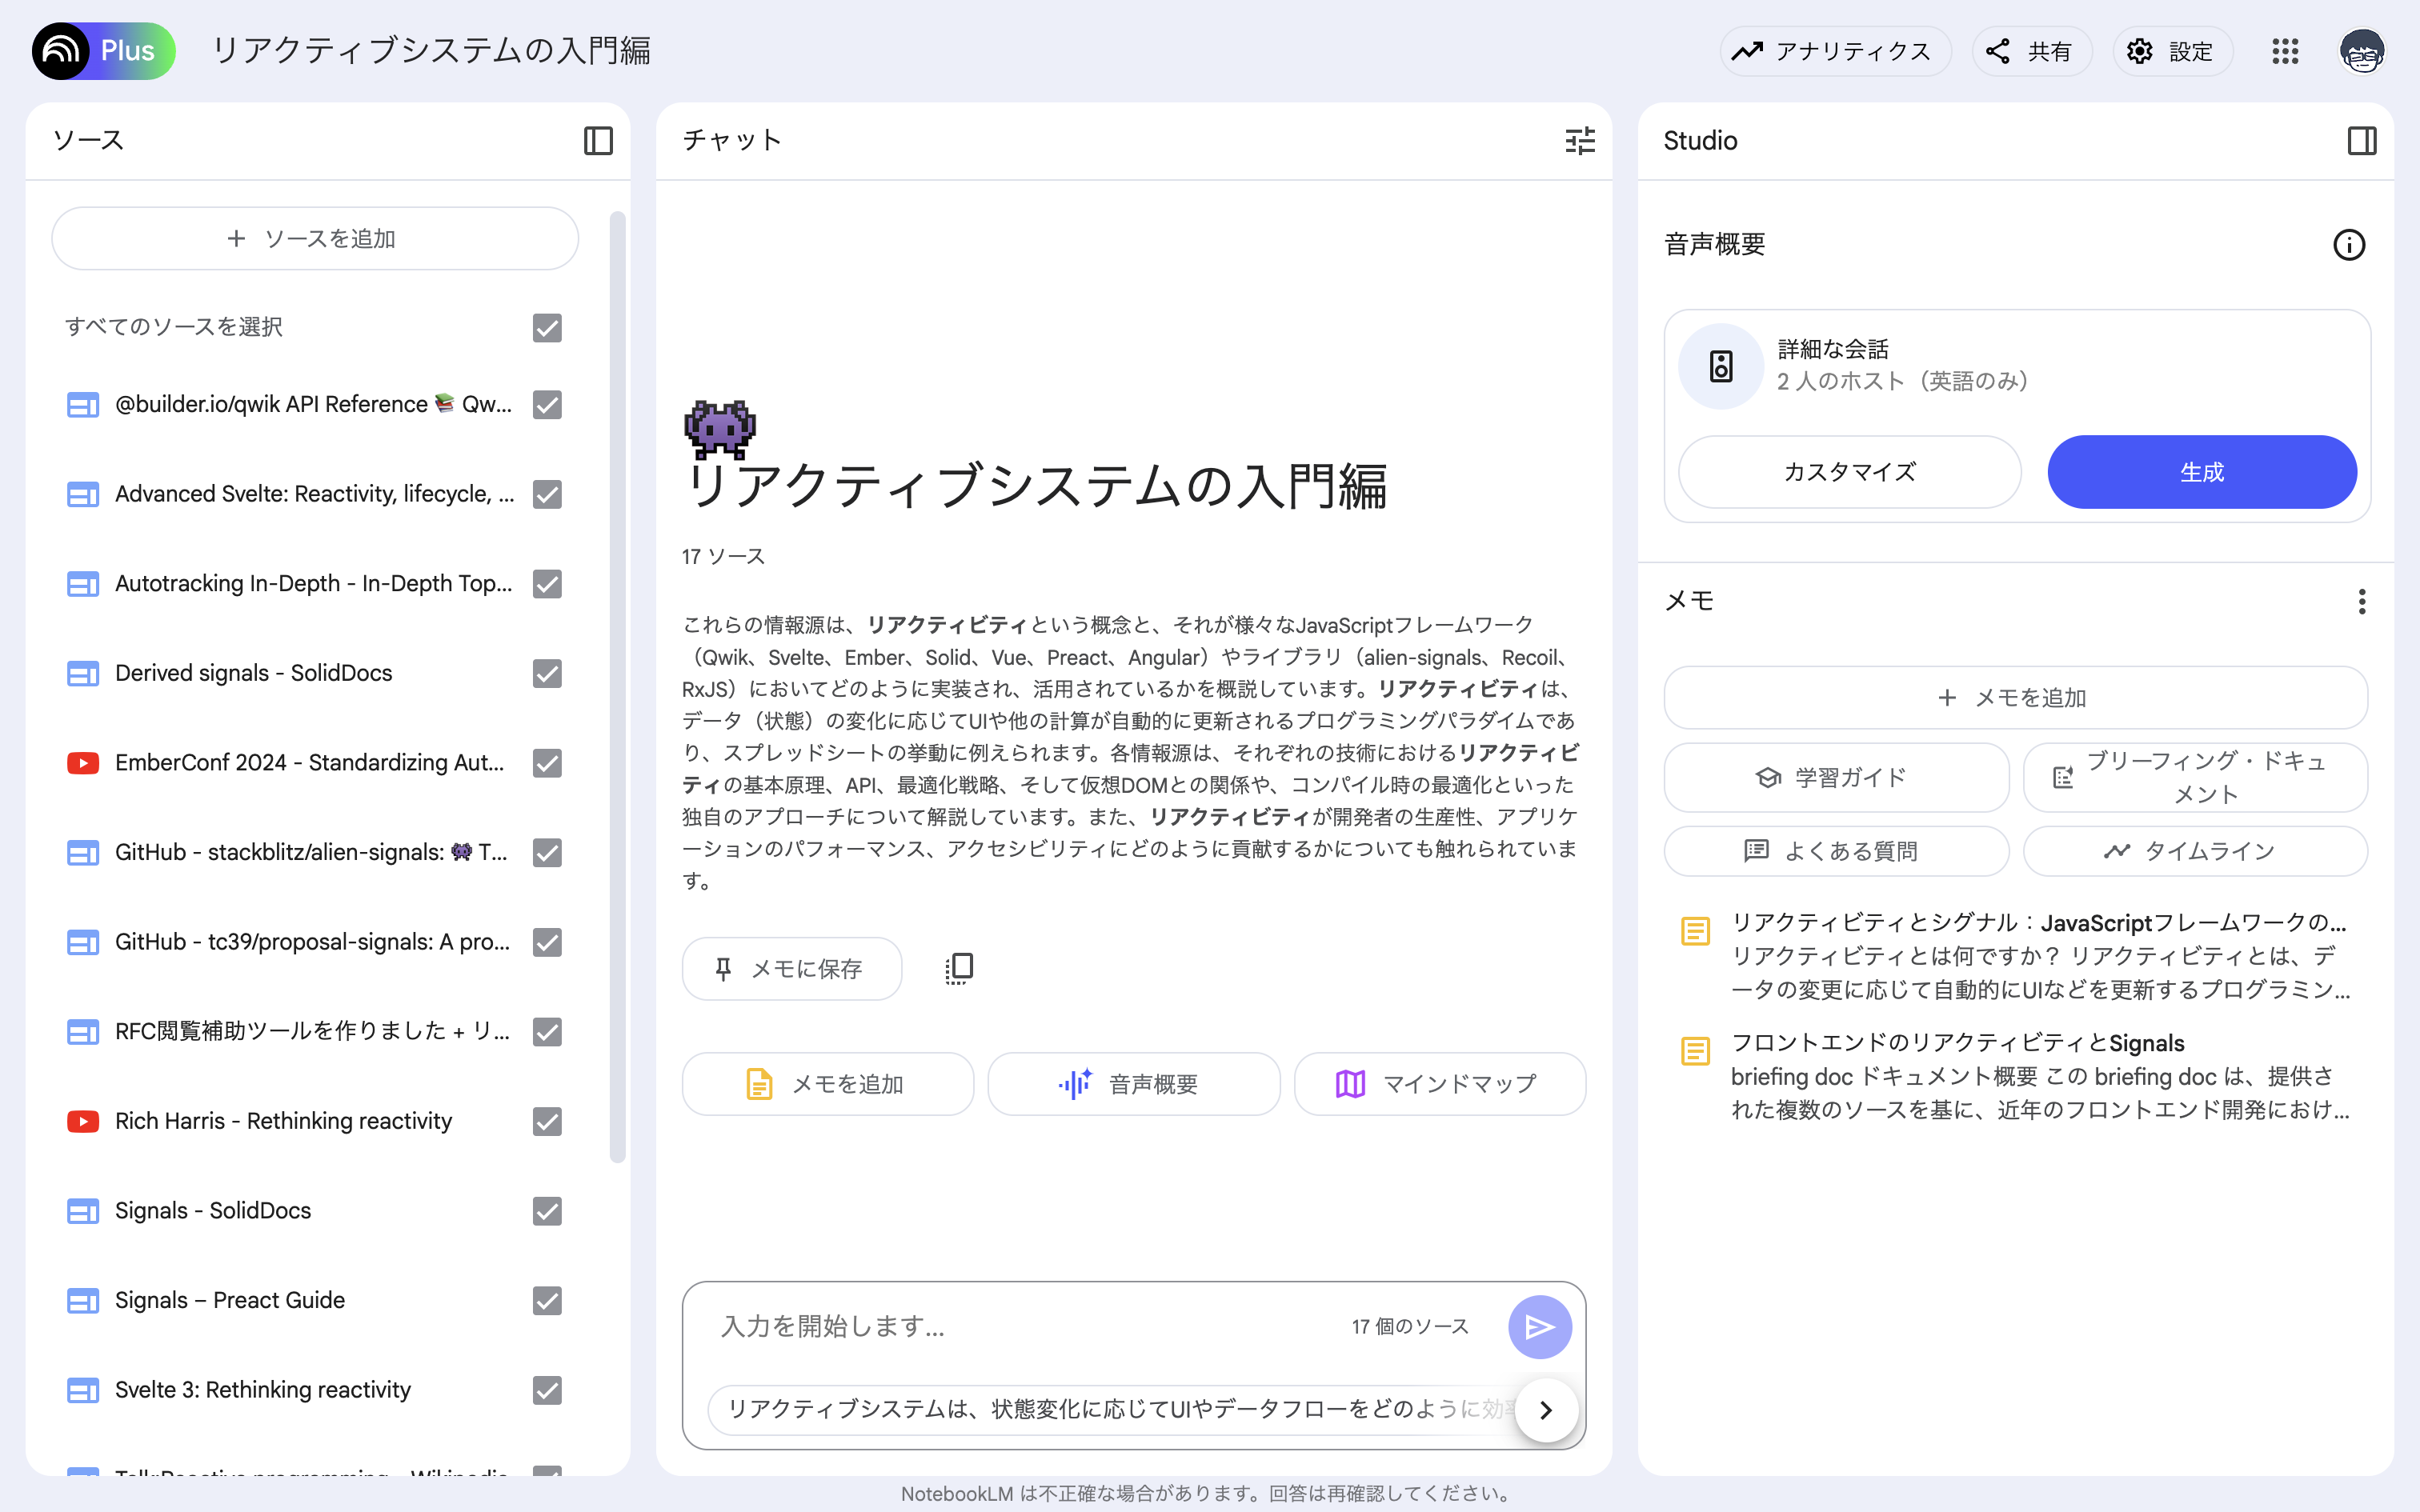The width and height of the screenshot is (2420, 1512).
Task: Click the NotebookLM Plus logo
Action: (103, 50)
